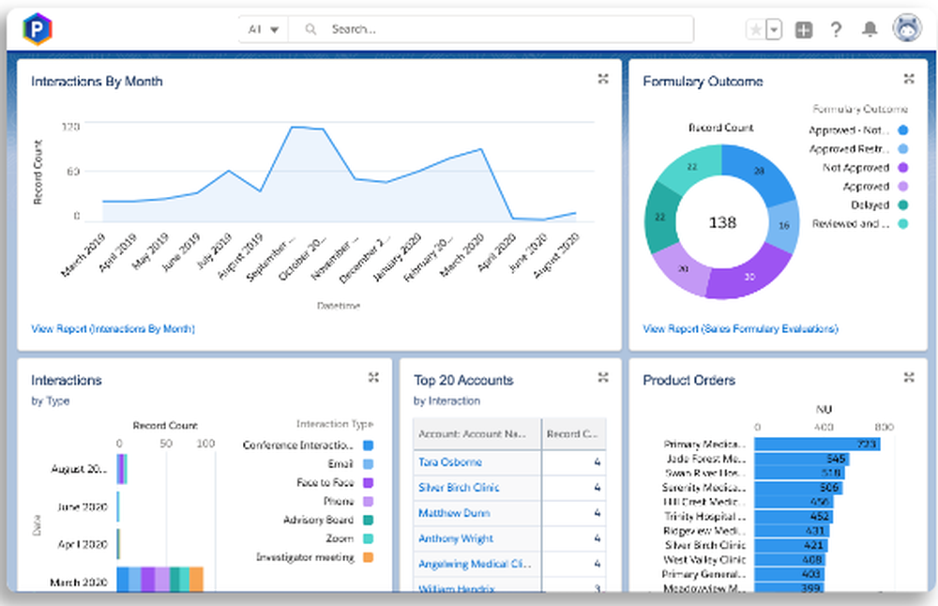Open the help question mark icon

(x=837, y=29)
